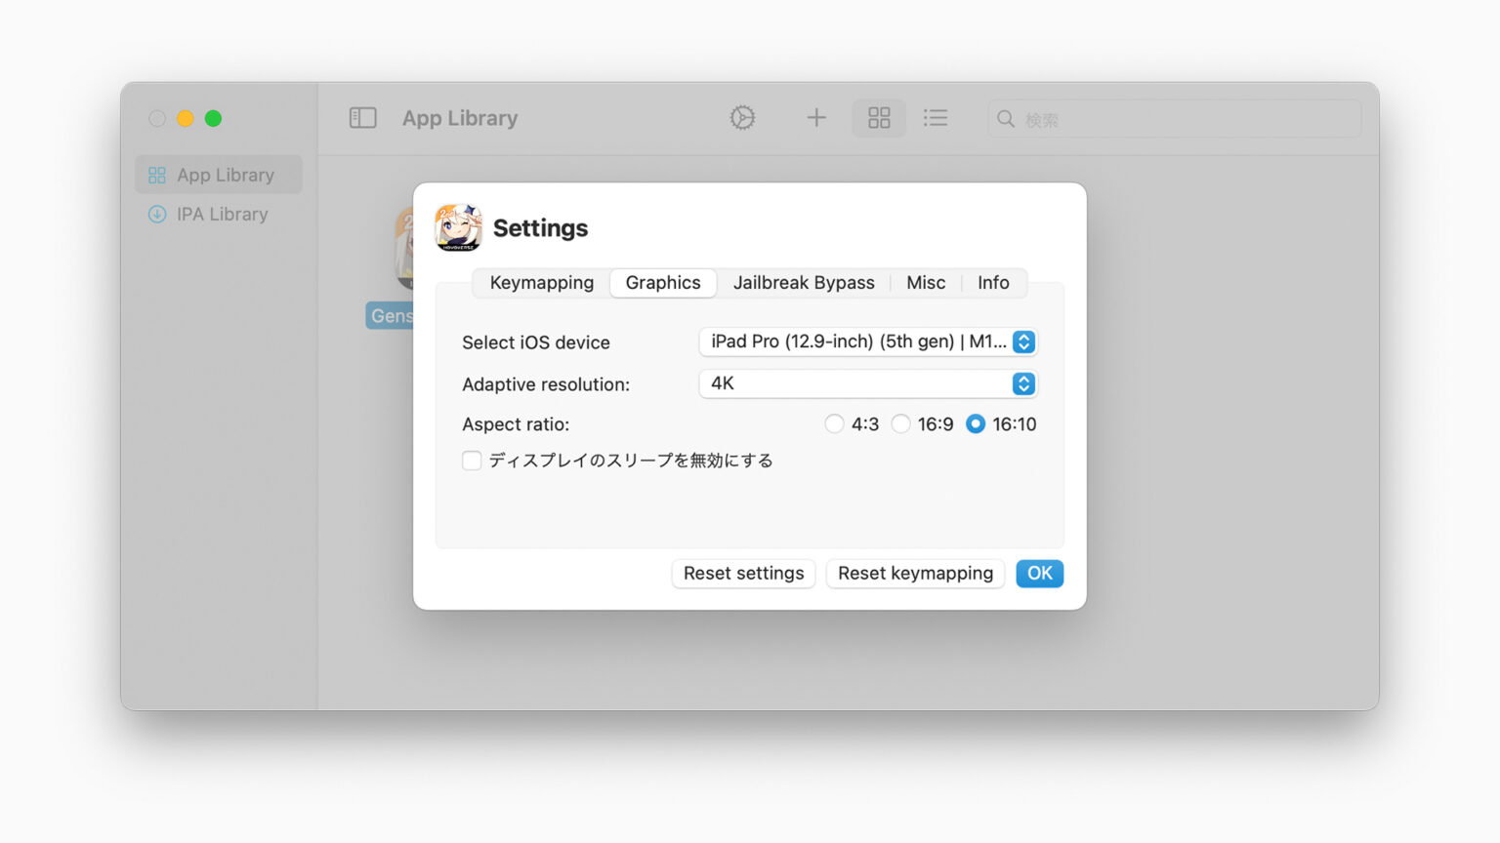
Task: Click the Genshin Impact app icon in Settings
Action: click(455, 228)
